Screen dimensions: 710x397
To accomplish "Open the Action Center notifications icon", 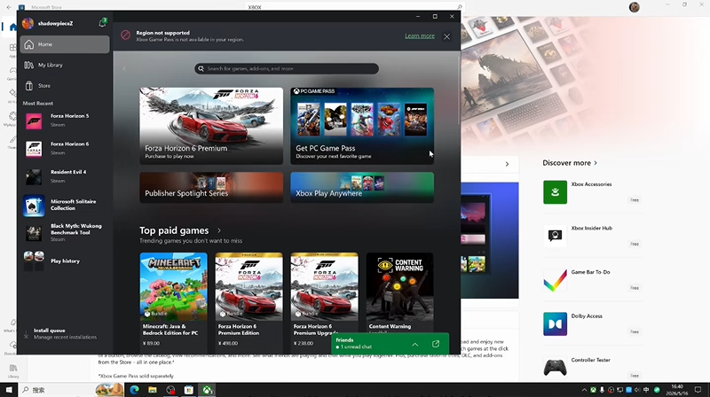I will [698, 390].
